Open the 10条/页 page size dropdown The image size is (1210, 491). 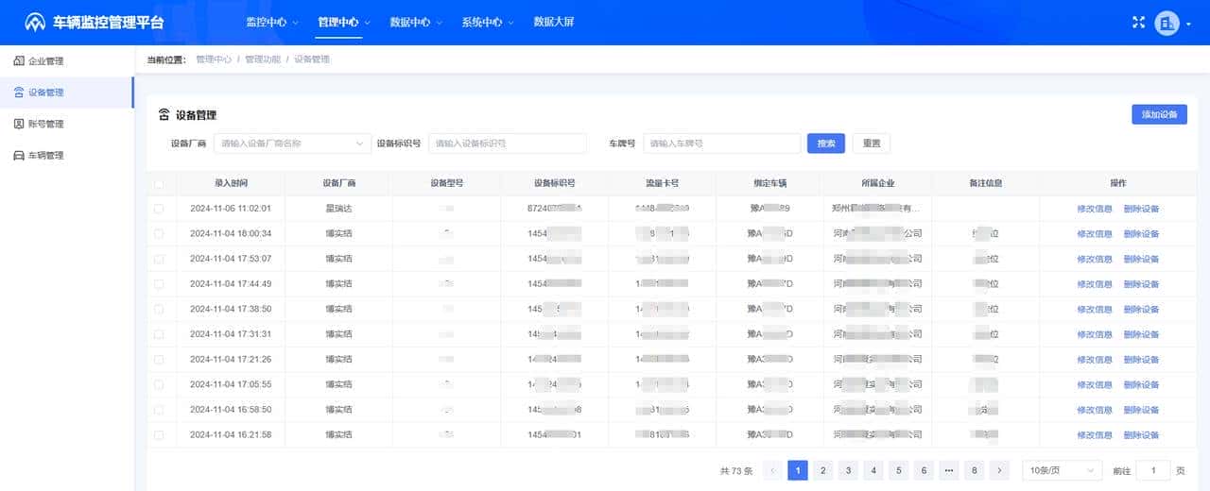pos(1063,470)
